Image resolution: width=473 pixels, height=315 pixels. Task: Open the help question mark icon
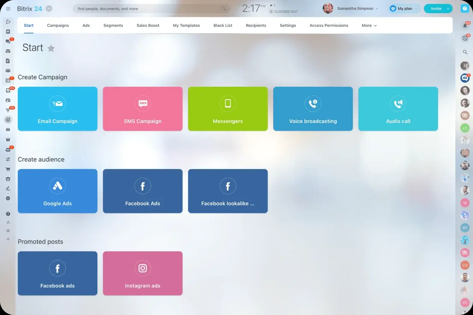point(465,9)
